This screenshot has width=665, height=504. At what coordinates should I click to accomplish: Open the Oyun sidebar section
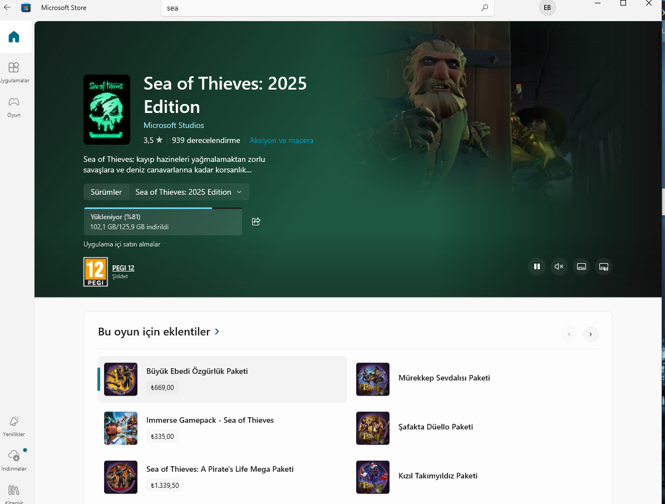[14, 107]
